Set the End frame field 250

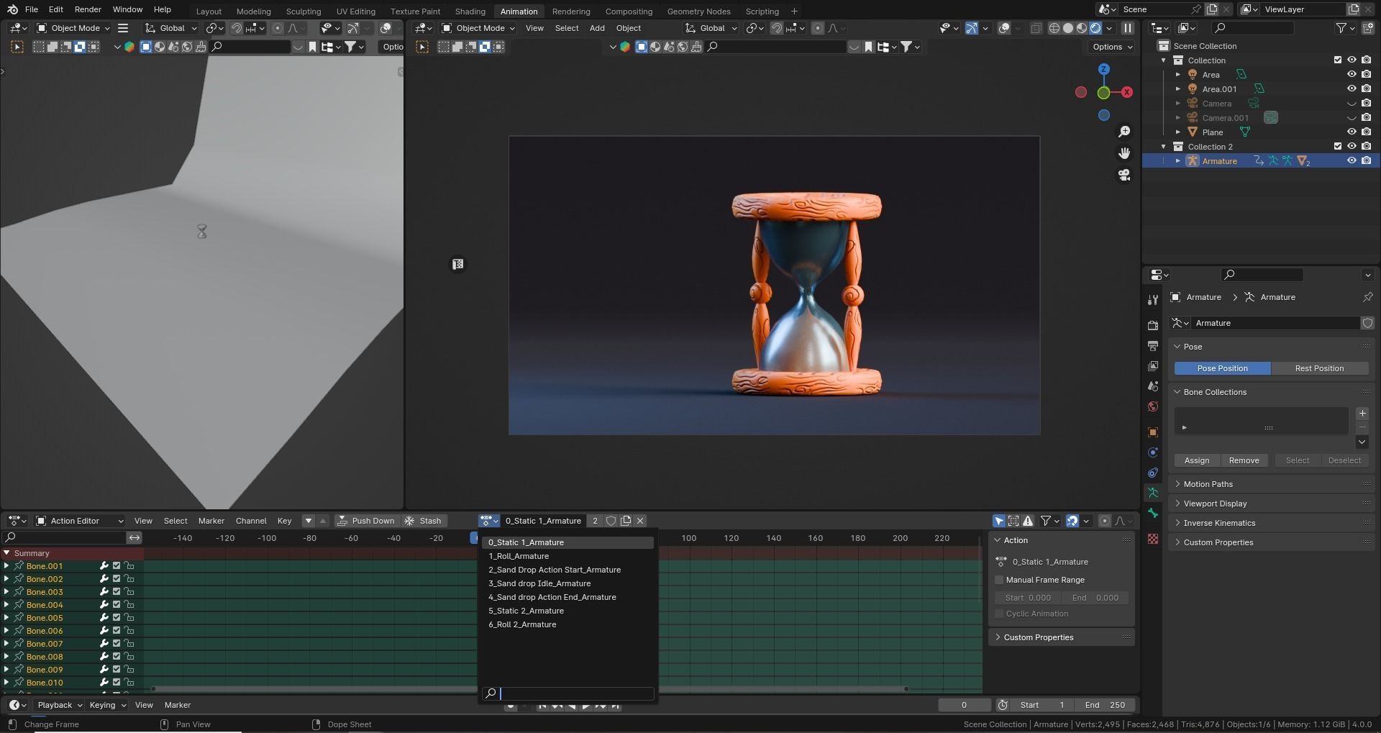[1104, 705]
